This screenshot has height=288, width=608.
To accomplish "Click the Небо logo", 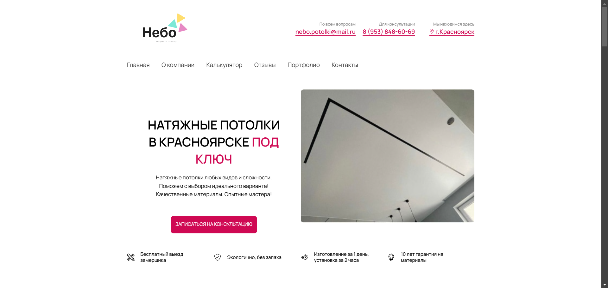I will [165, 28].
